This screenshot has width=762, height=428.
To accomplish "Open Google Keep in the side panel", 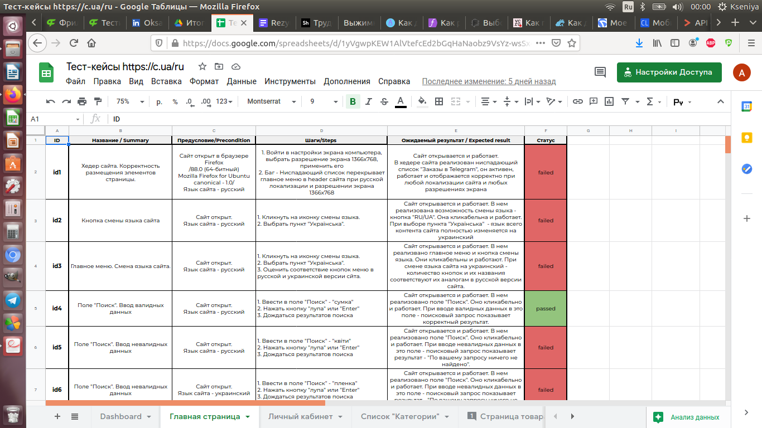I will tap(746, 138).
